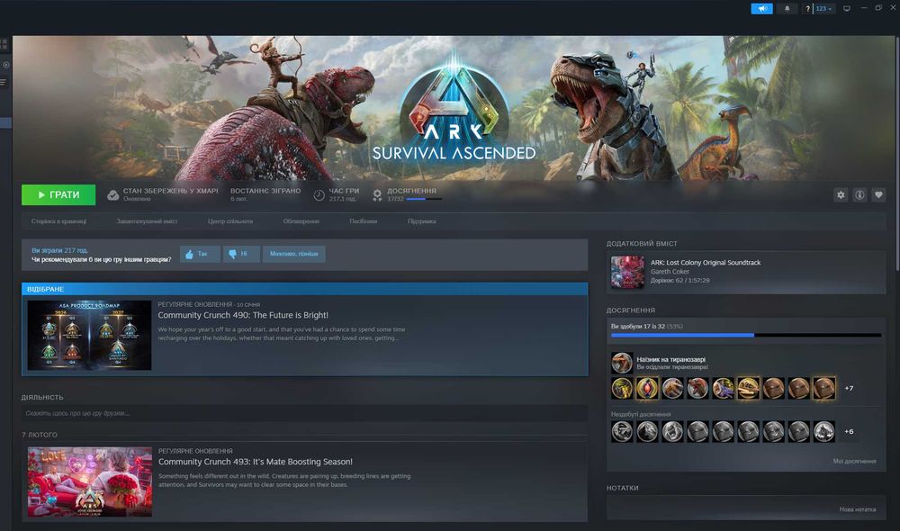Click the ВІДІБРАНЕ featured header bar

coord(305,289)
